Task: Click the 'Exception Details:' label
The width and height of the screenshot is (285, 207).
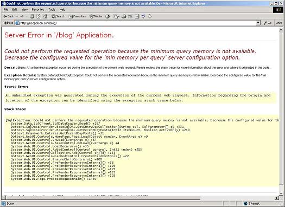Action: pyautogui.click(x=20, y=75)
